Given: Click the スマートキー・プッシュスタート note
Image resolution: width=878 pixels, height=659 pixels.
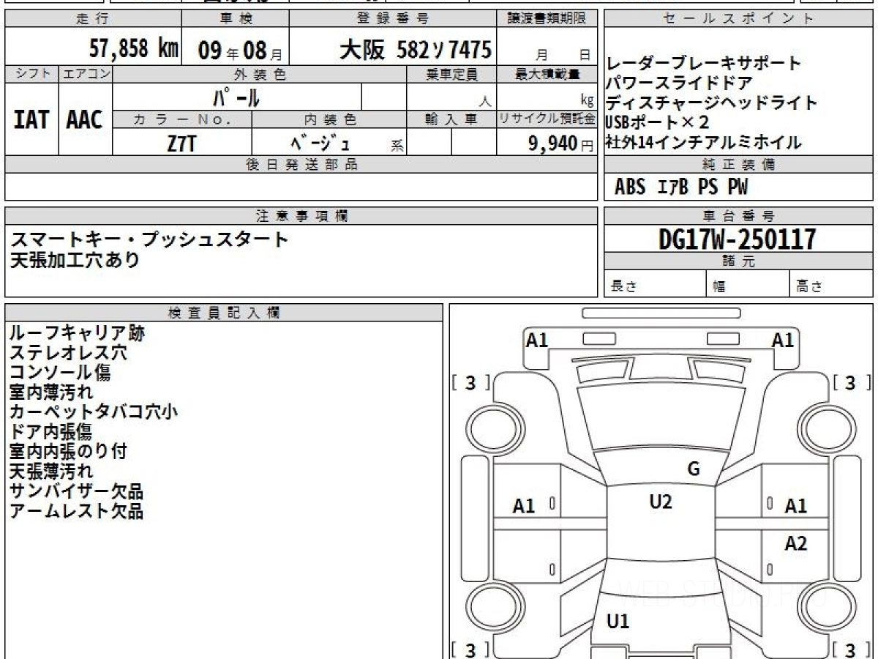Looking at the screenshot, I should pyautogui.click(x=149, y=239).
